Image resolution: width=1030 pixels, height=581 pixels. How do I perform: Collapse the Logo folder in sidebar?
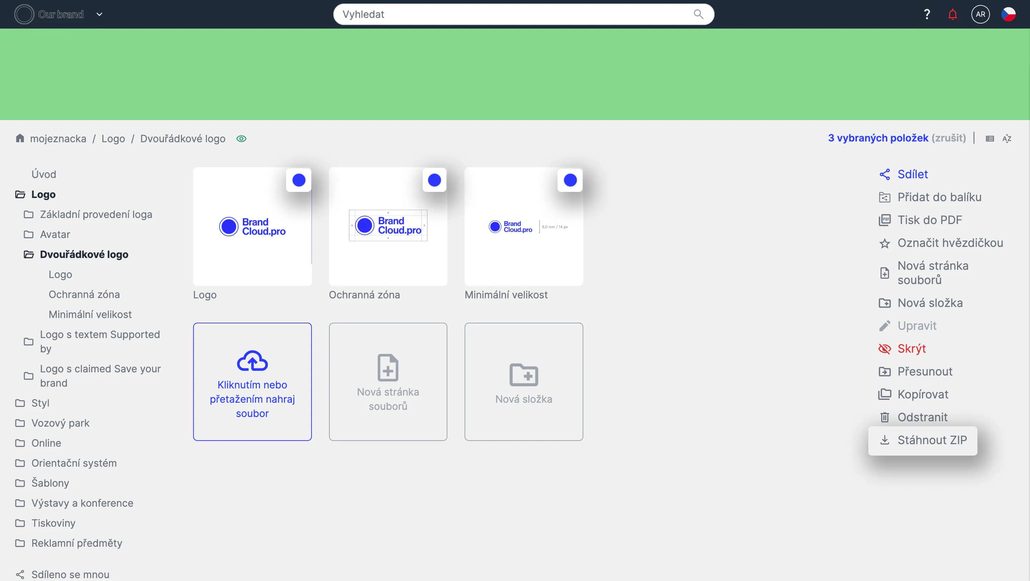click(20, 195)
